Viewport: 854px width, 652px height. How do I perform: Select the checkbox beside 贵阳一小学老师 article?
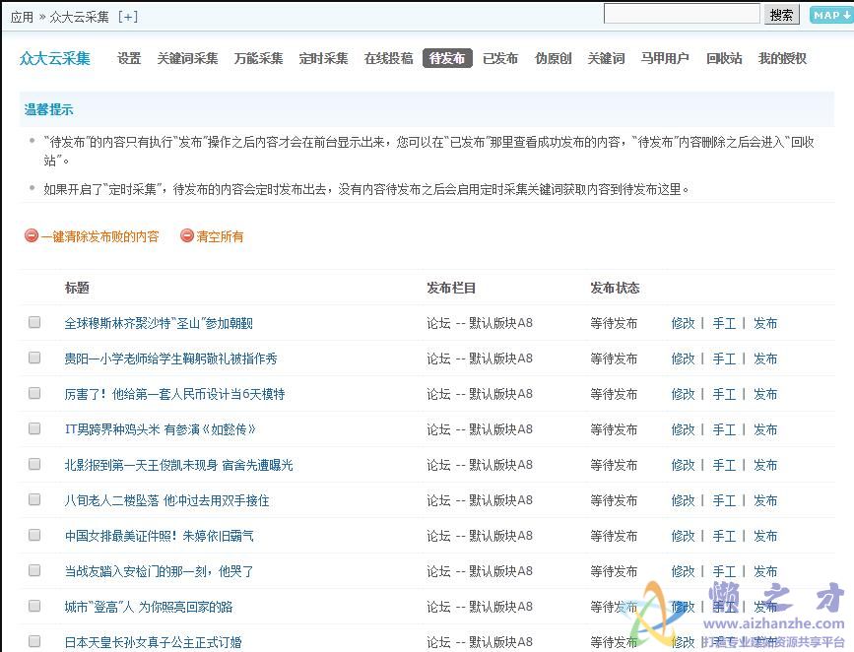tap(33, 358)
